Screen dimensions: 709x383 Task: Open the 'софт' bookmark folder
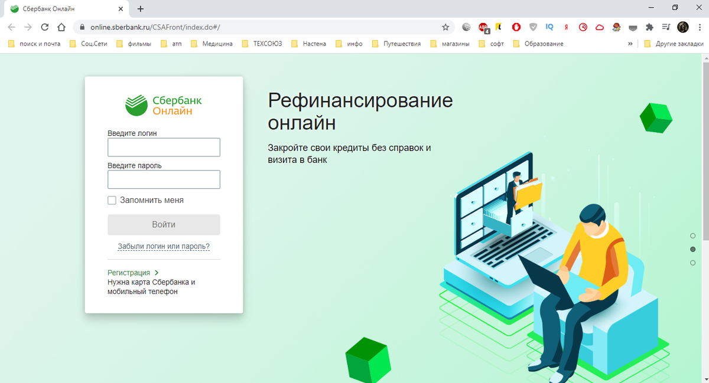click(x=492, y=44)
